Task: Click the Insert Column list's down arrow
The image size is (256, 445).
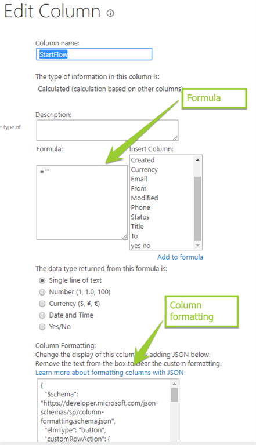Action: coord(197,245)
